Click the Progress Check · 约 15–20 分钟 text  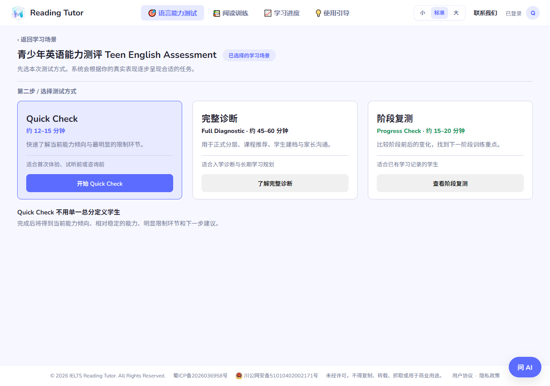point(421,131)
